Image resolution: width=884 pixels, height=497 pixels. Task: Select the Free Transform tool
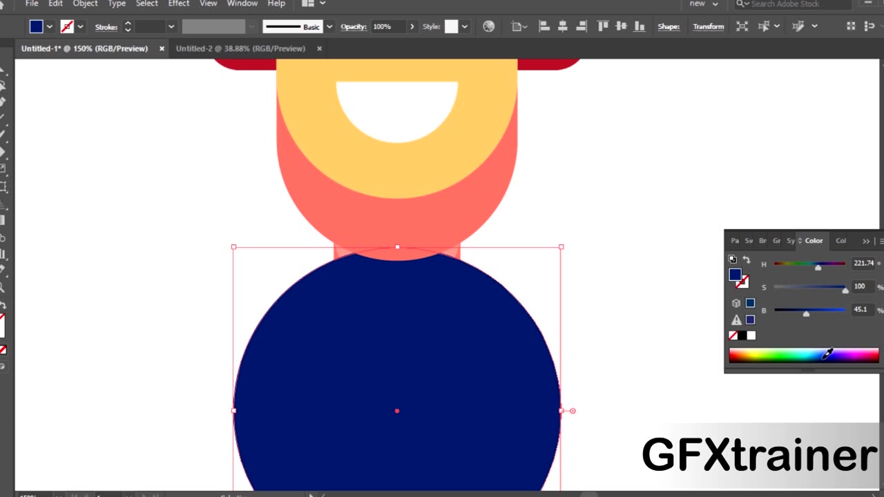pyautogui.click(x=3, y=186)
